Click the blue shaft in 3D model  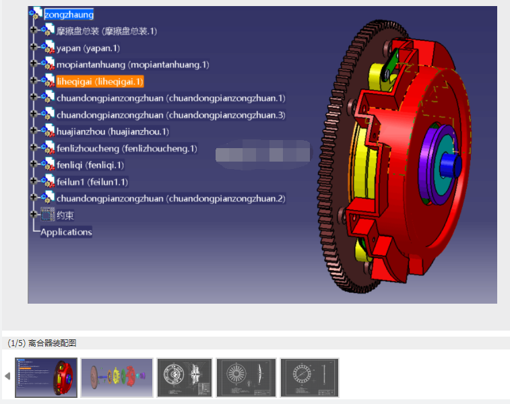[x=451, y=165]
